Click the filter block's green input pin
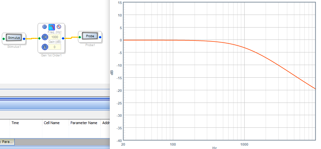 pos(39,38)
